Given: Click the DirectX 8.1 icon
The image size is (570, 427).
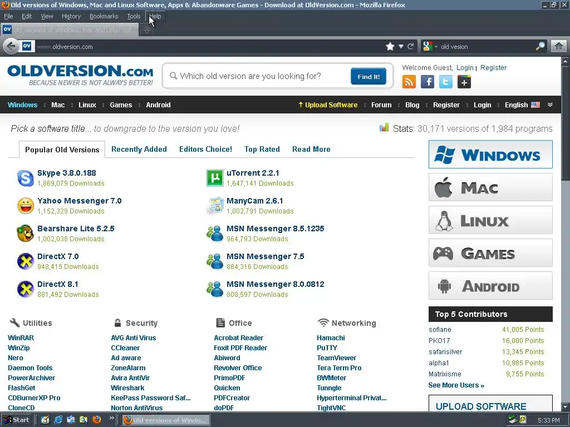Looking at the screenshot, I should 26,289.
